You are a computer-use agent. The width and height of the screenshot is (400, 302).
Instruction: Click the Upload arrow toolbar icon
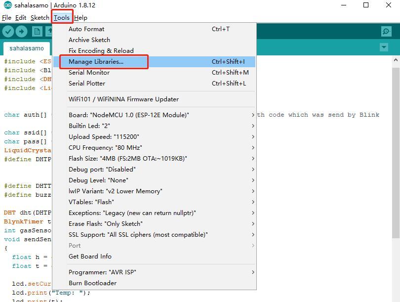(x=21, y=32)
